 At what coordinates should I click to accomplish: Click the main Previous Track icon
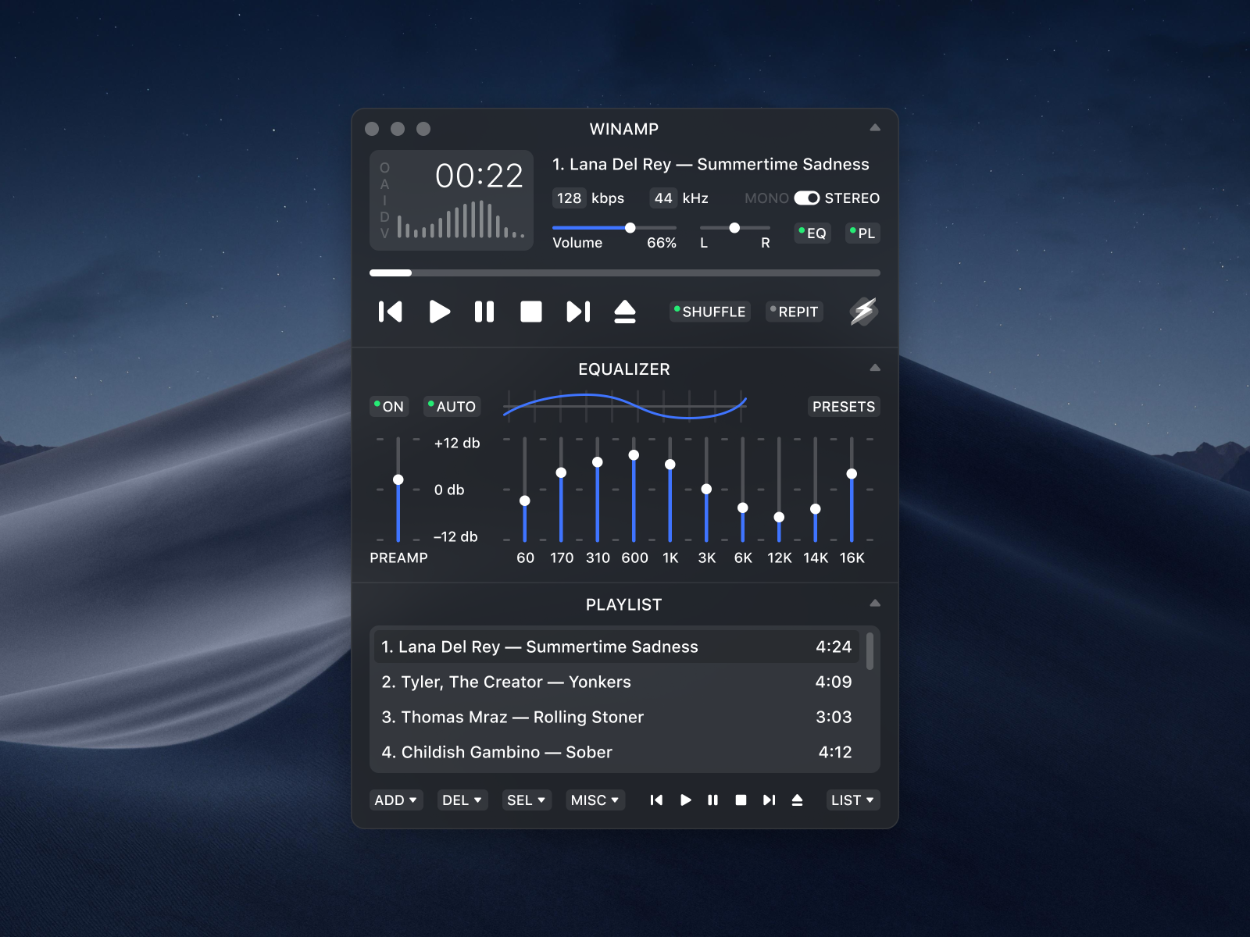tap(390, 312)
